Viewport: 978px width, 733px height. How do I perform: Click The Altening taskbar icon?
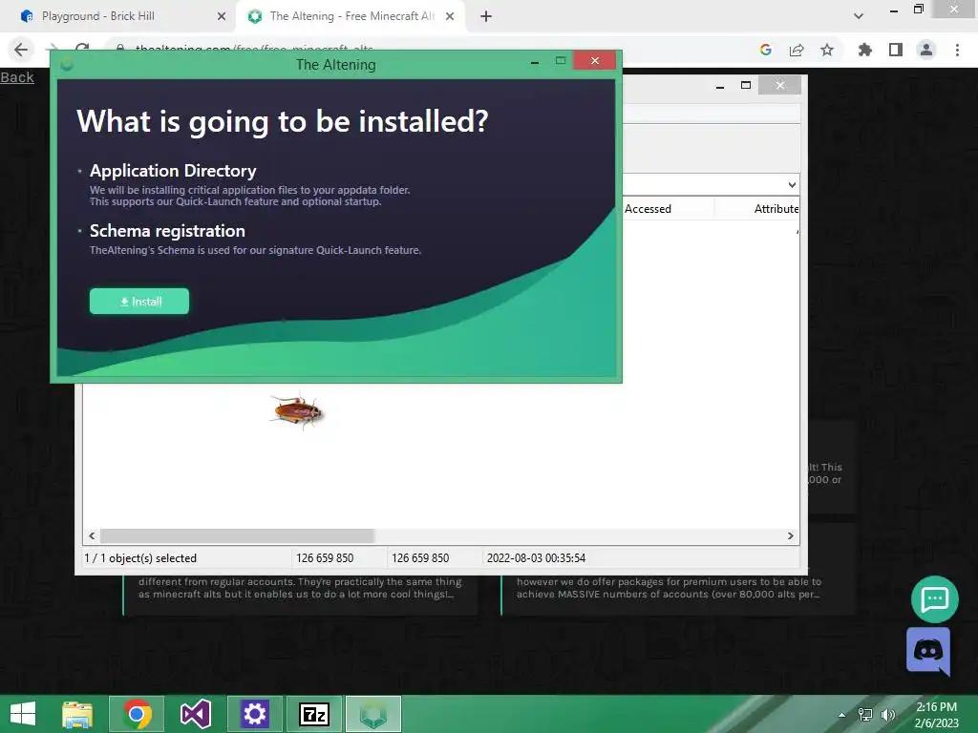[x=373, y=714]
